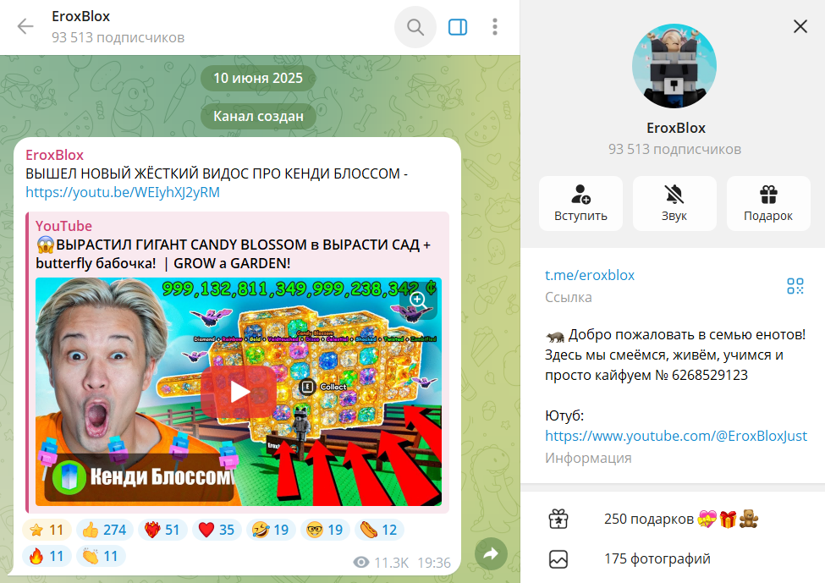Add the hot dog reaction with 12
The width and height of the screenshot is (825, 583).
379,530
